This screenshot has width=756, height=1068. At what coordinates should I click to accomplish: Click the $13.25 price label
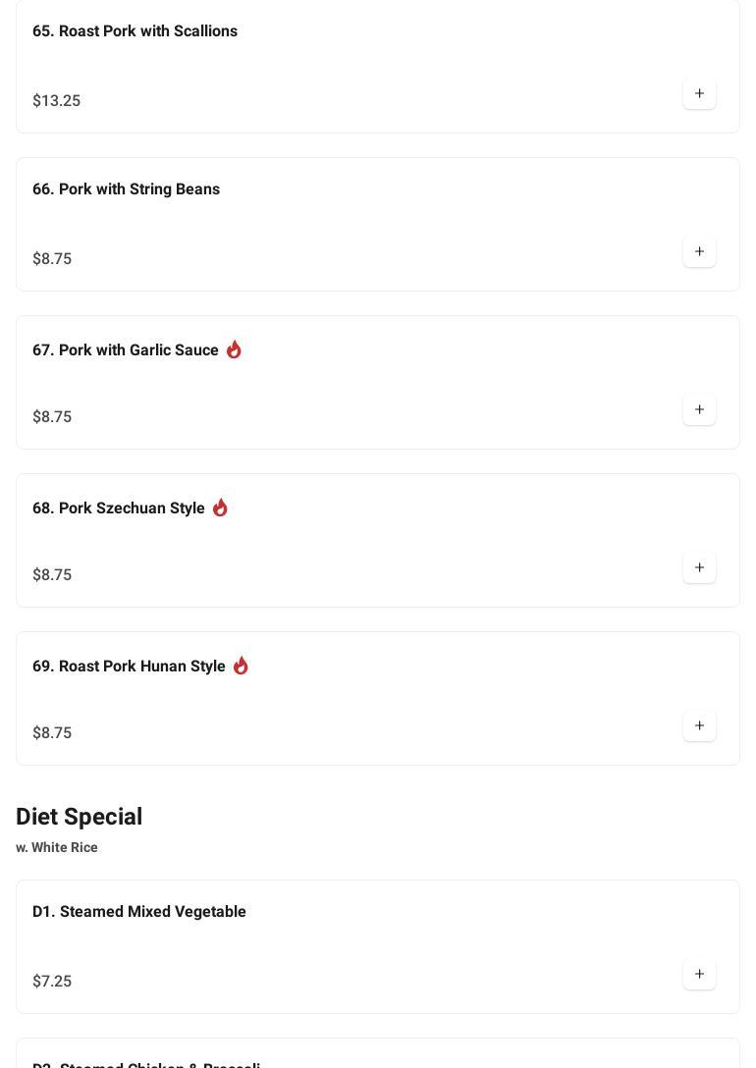[56, 101]
